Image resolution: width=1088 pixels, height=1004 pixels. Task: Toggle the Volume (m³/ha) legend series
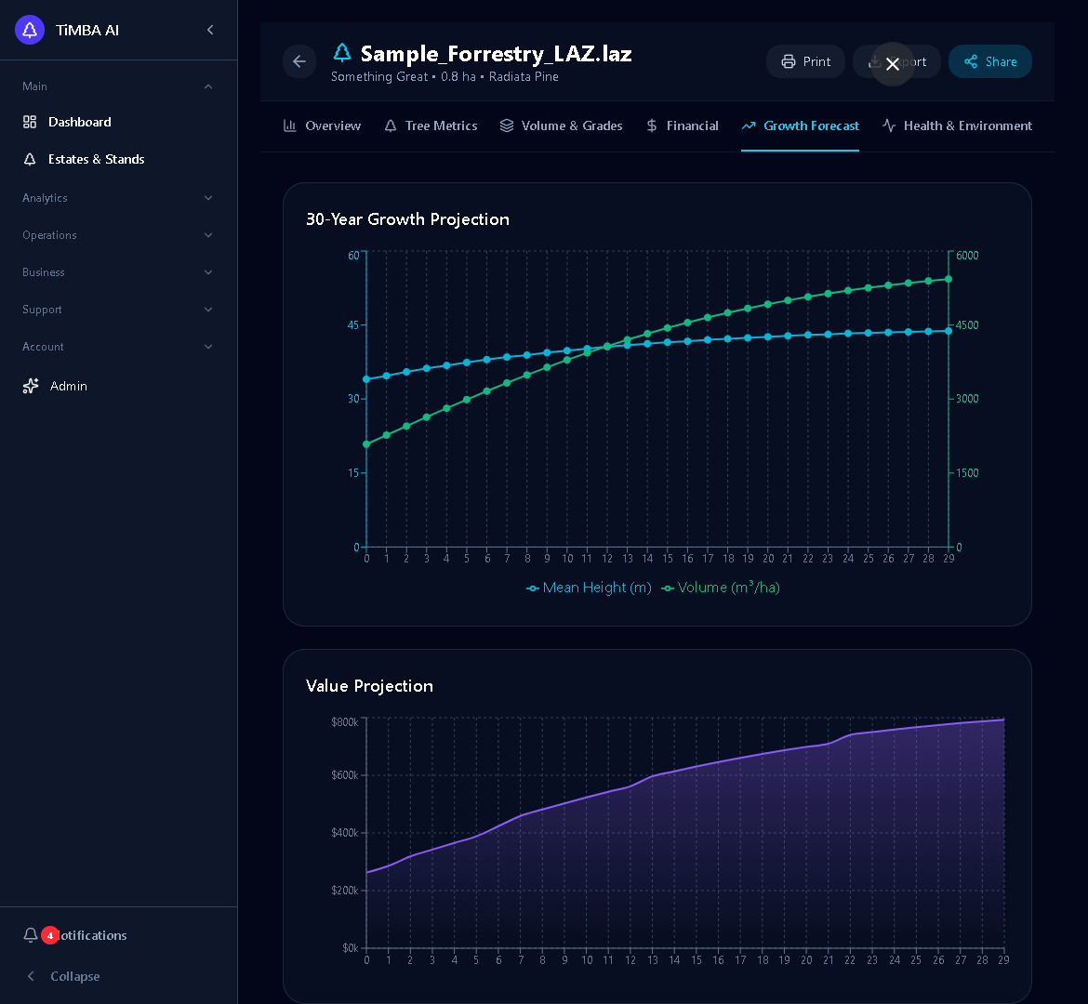(x=721, y=588)
